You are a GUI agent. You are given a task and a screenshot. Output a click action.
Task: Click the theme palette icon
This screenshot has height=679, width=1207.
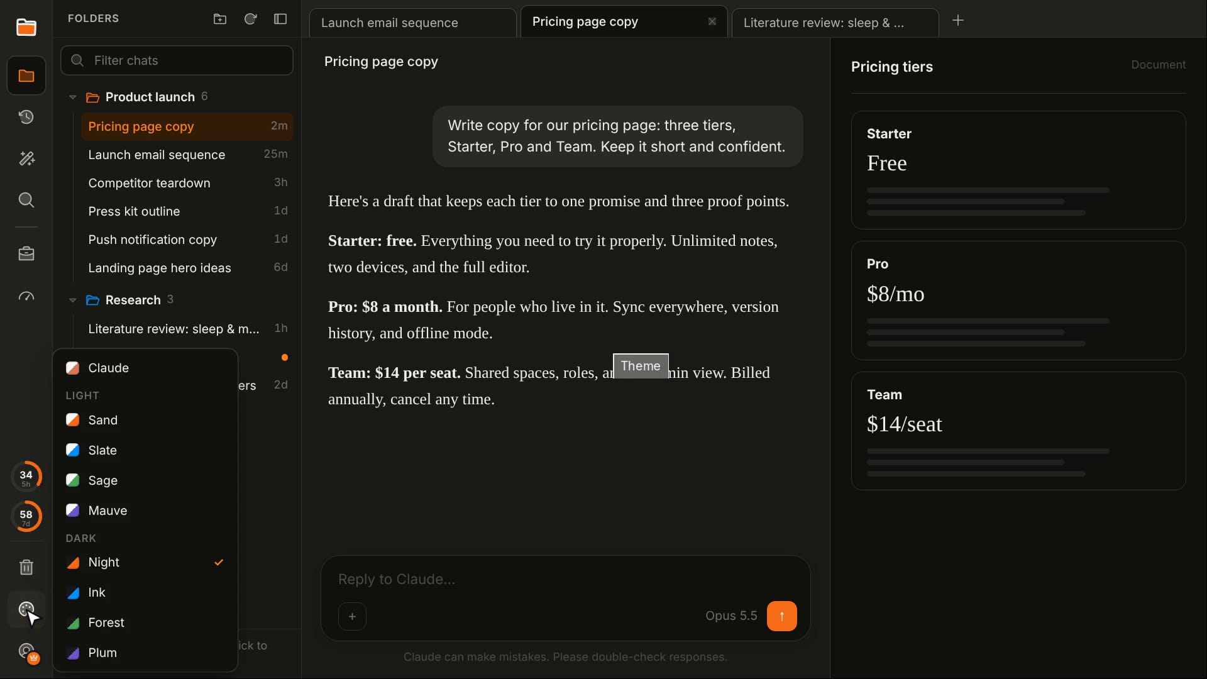tap(26, 609)
